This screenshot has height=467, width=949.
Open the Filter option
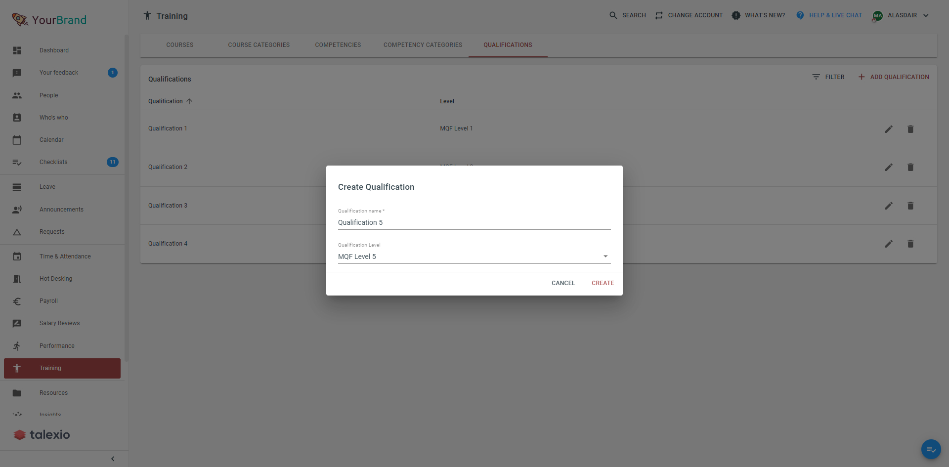click(828, 77)
